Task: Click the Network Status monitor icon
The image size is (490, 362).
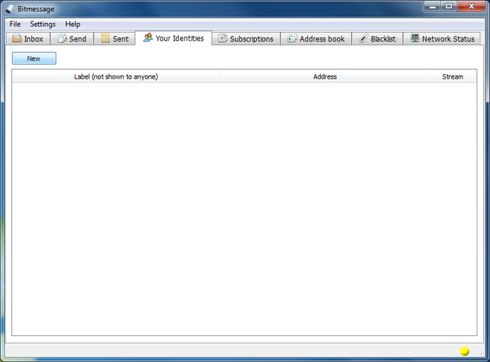Action: click(415, 39)
